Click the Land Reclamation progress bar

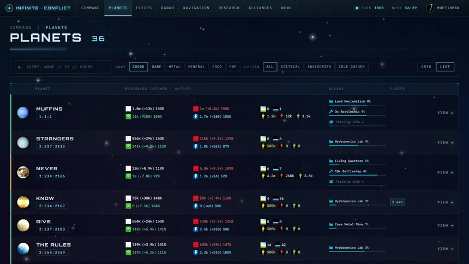coord(357,105)
